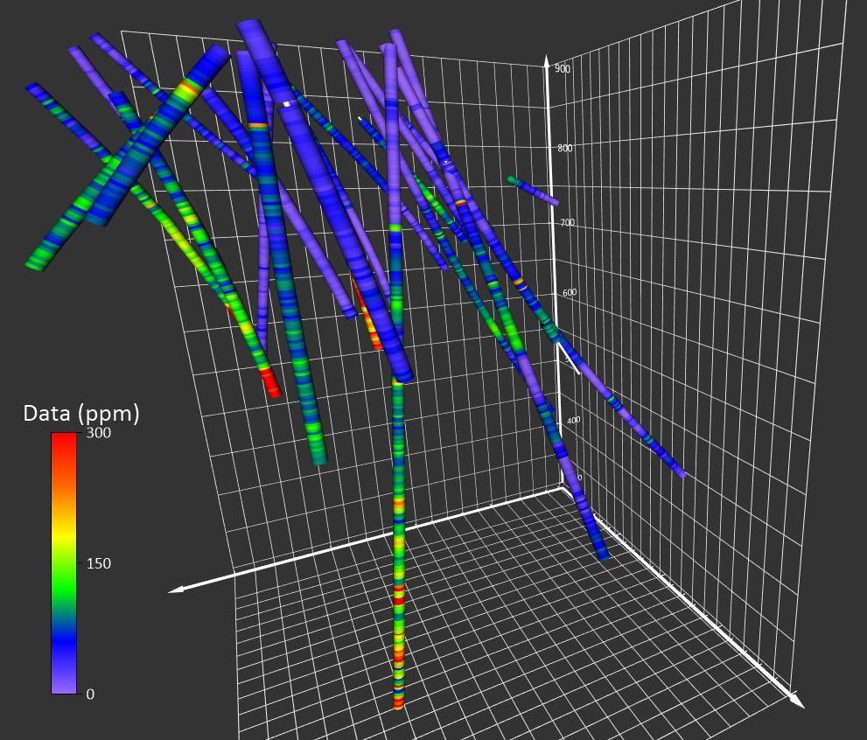Click the "Data (ppm)" legend title

tap(81, 413)
